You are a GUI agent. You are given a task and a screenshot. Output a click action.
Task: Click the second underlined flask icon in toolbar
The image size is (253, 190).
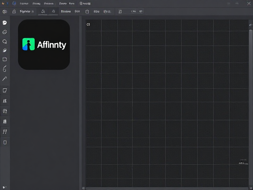click(53, 11)
